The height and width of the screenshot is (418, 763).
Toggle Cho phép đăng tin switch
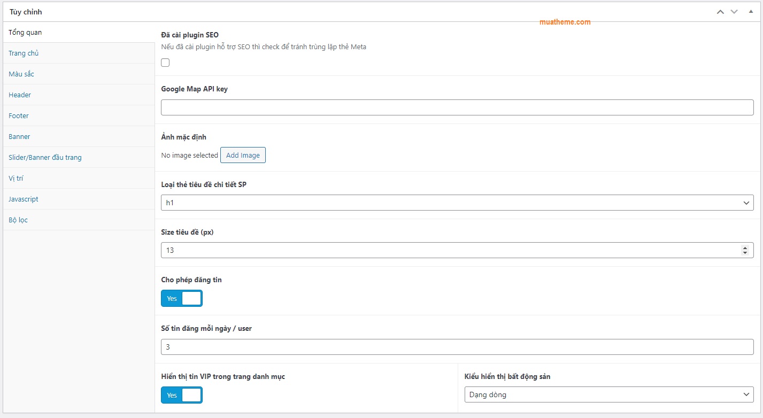tap(182, 298)
